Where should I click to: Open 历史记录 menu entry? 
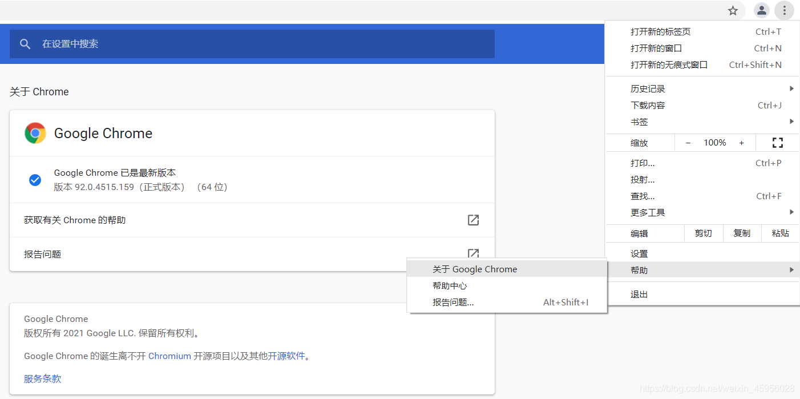pyautogui.click(x=702, y=88)
